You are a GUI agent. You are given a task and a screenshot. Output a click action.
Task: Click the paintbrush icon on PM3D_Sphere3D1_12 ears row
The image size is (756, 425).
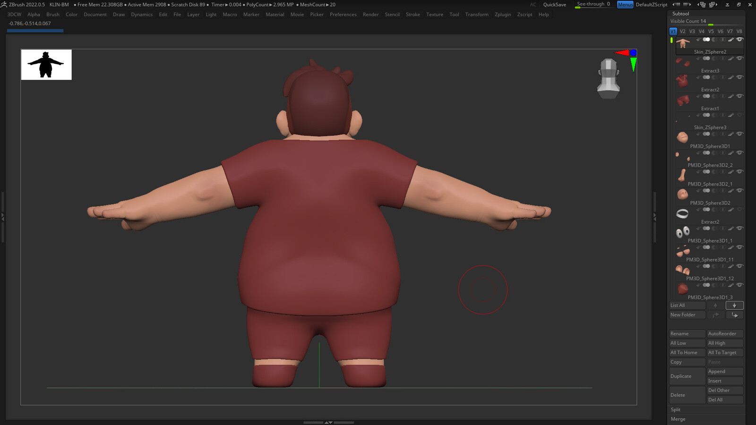coord(730,266)
